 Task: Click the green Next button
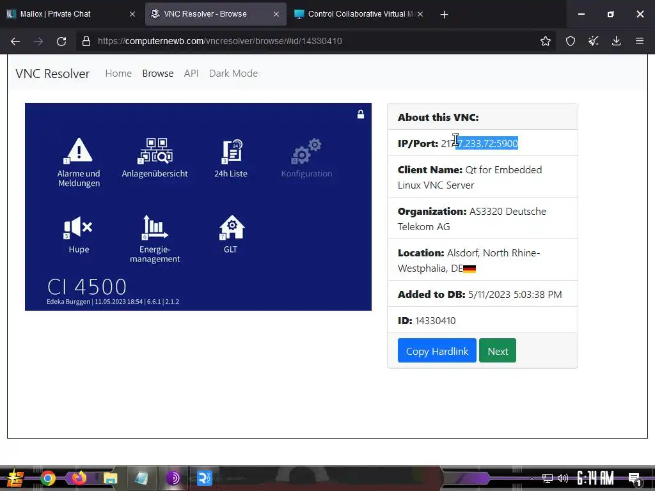click(x=498, y=351)
